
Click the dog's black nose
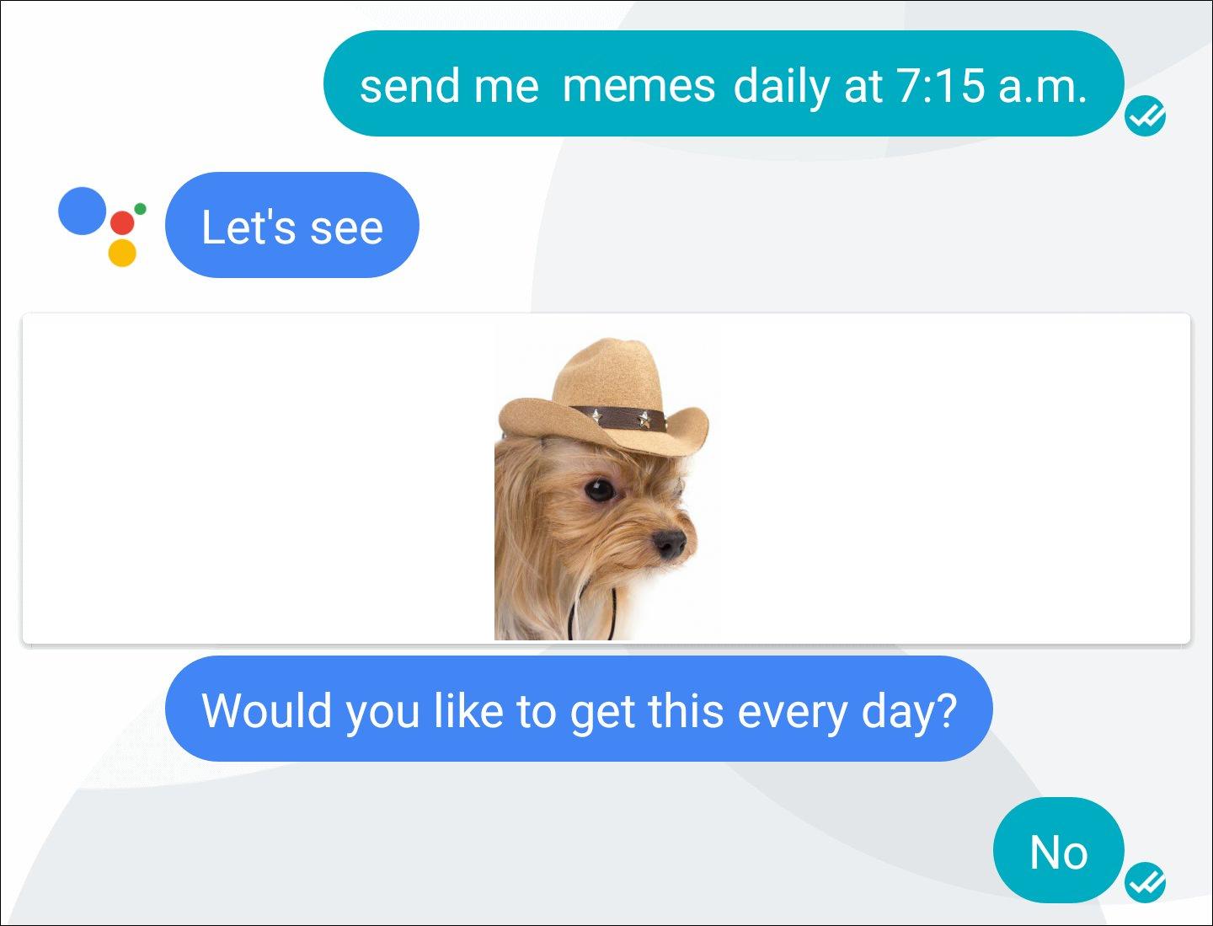tap(671, 543)
